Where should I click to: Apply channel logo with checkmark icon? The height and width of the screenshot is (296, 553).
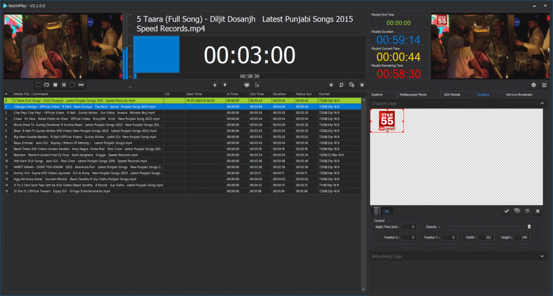pyautogui.click(x=507, y=211)
